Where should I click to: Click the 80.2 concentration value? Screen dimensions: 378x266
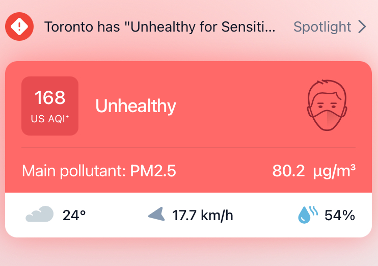[289, 171]
